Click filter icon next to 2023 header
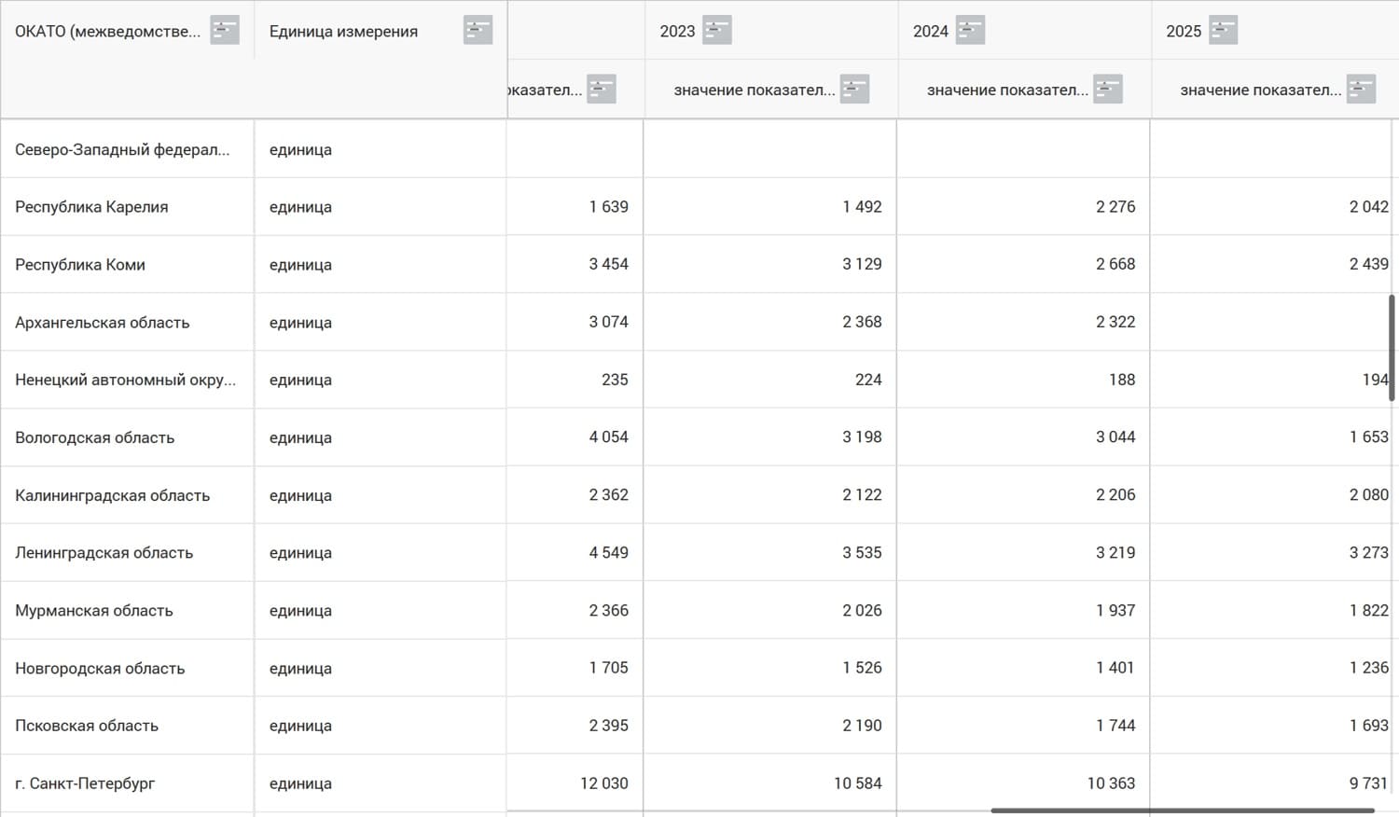The height and width of the screenshot is (817, 1399). pos(717,31)
